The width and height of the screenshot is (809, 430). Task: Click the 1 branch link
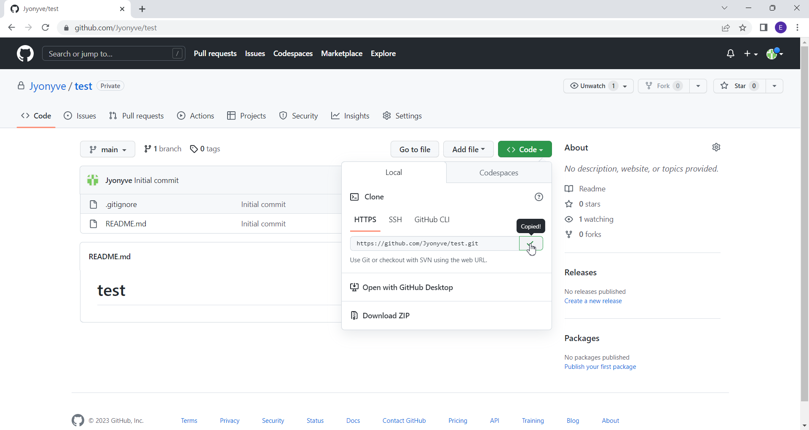click(163, 149)
